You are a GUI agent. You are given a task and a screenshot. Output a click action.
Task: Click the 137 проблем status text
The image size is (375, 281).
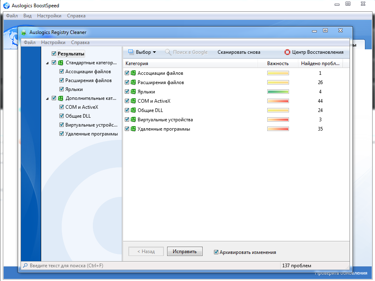tap(297, 265)
